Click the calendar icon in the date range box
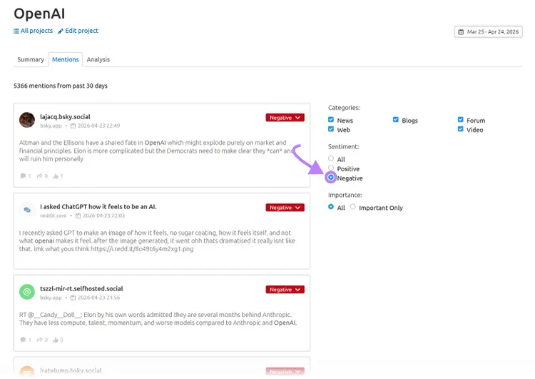This screenshot has height=379, width=535. click(x=461, y=31)
